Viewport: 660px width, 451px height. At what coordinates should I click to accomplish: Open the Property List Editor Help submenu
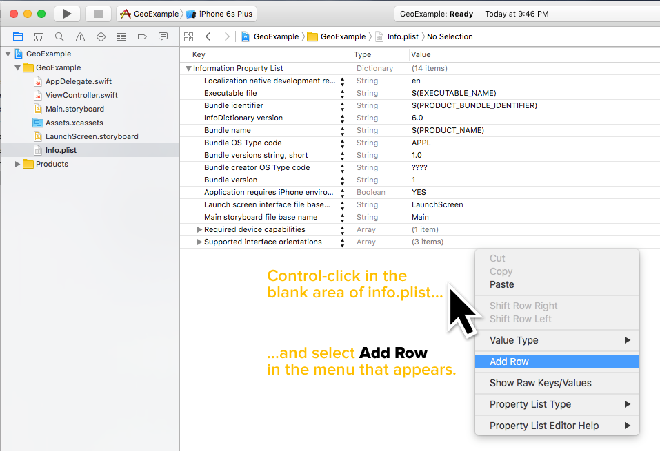click(x=557, y=426)
